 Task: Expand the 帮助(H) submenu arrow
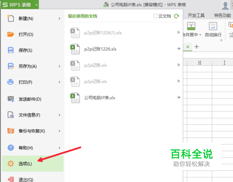click(60, 148)
